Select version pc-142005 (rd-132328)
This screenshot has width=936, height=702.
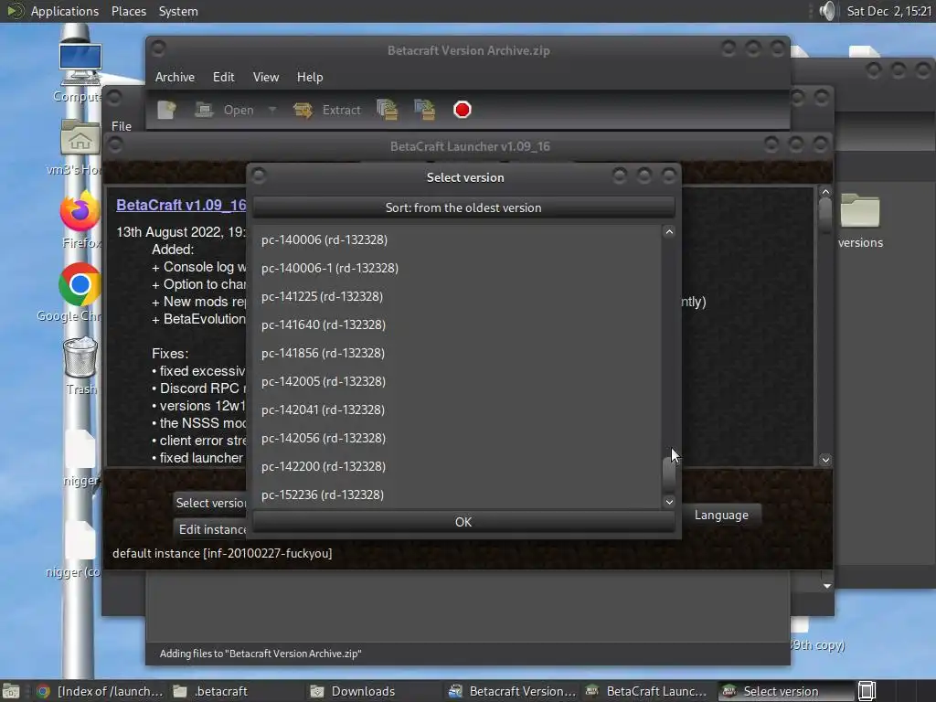457,381
